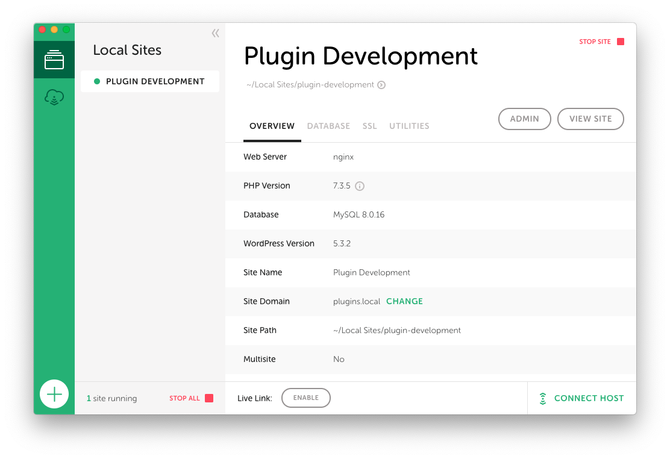This screenshot has height=459, width=670.
Task: Open the SSL tab
Action: 369,126
